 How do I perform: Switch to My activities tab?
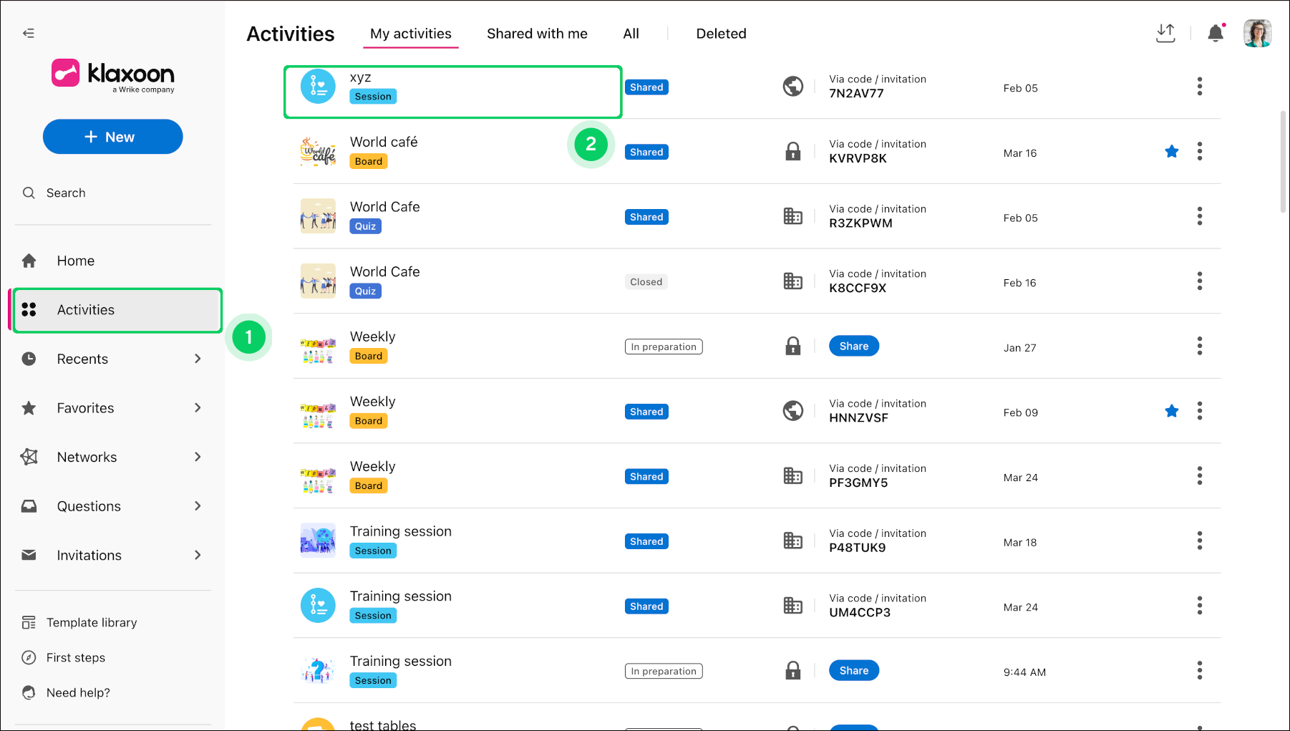(411, 34)
